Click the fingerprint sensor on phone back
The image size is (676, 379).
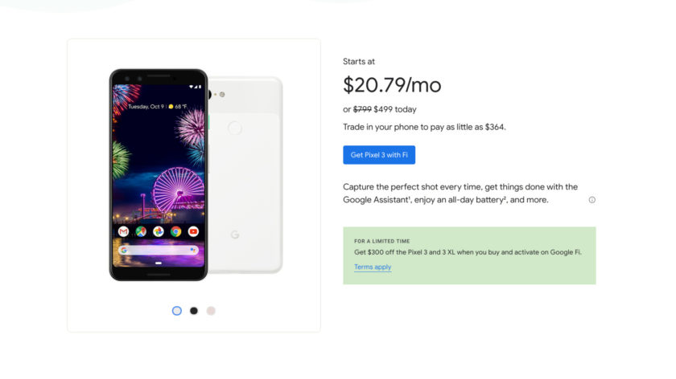click(235, 128)
